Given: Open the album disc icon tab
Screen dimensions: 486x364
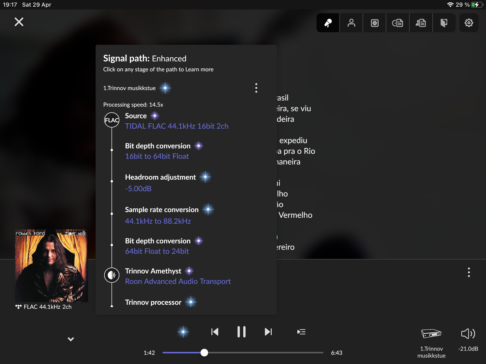Looking at the screenshot, I should pyautogui.click(x=375, y=23).
